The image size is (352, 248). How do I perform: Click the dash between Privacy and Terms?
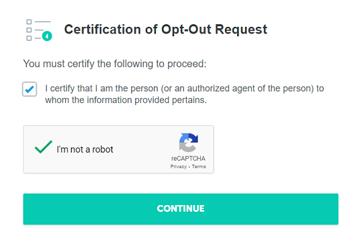pyautogui.click(x=189, y=167)
